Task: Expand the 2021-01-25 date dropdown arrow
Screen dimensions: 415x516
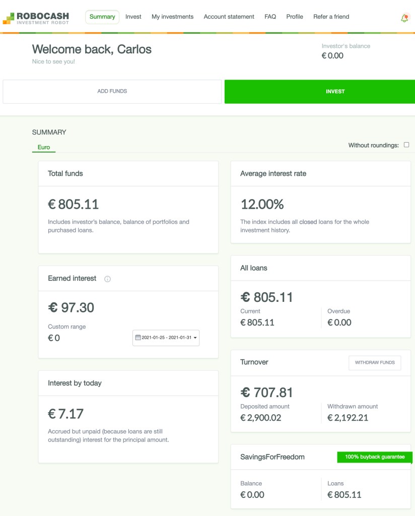Action: pos(194,338)
